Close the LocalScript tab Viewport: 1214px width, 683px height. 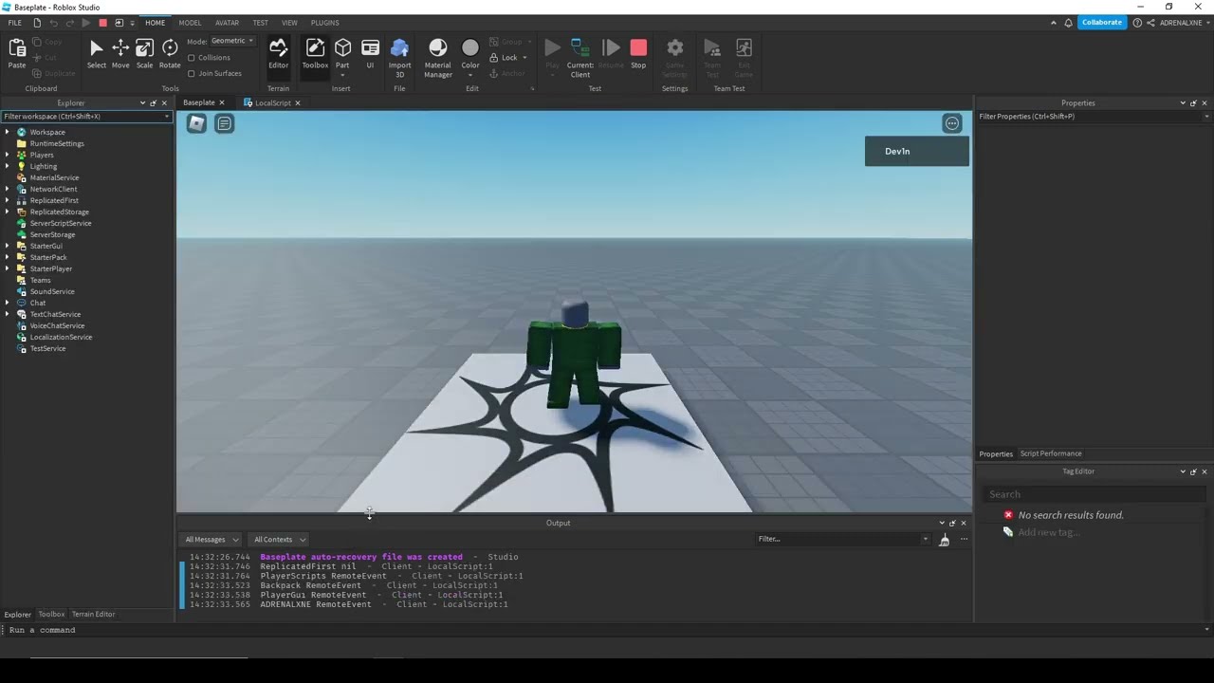point(297,103)
